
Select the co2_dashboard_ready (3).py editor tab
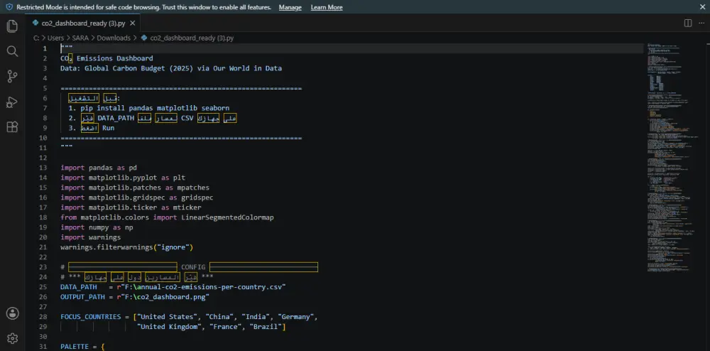84,23
